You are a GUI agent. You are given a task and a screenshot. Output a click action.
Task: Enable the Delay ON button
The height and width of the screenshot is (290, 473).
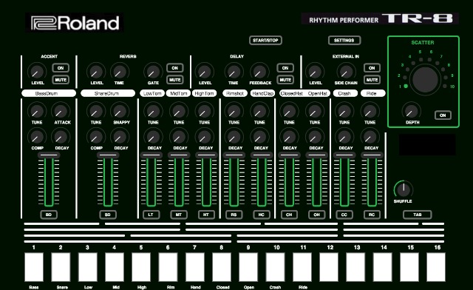point(285,68)
